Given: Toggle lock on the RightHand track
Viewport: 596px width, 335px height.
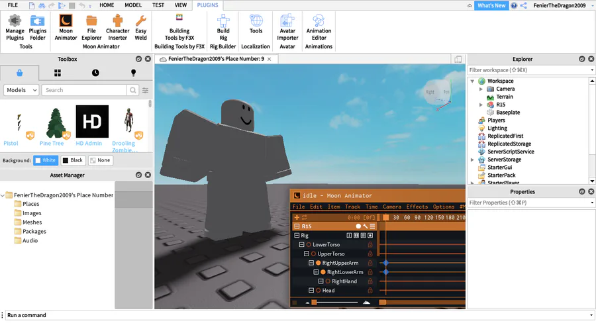Looking at the screenshot, I should (370, 281).
